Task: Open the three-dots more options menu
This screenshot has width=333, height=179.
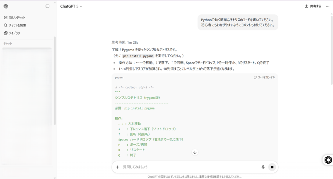Action: pos(328,6)
